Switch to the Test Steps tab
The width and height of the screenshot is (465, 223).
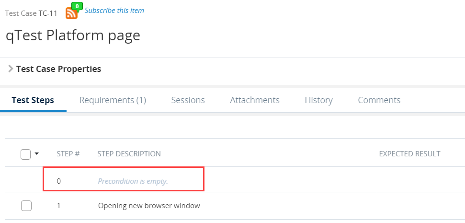tap(33, 100)
